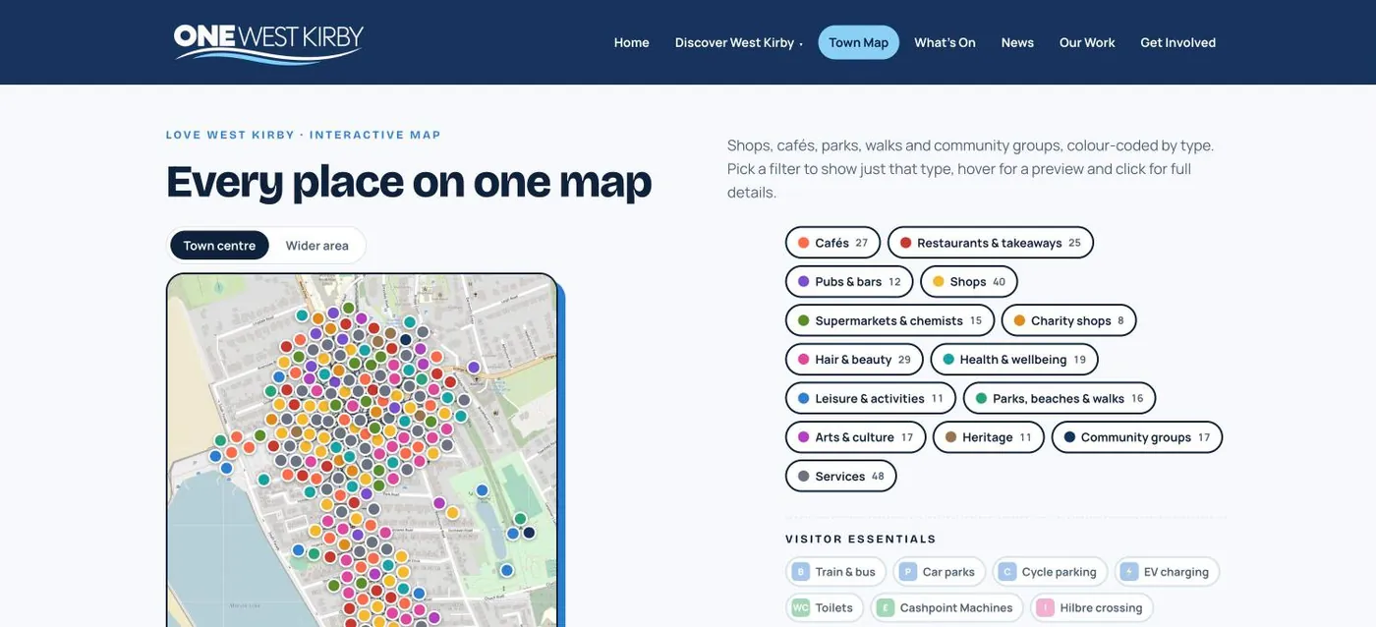Show EV charging points
The image size is (1376, 627).
[1167, 572]
